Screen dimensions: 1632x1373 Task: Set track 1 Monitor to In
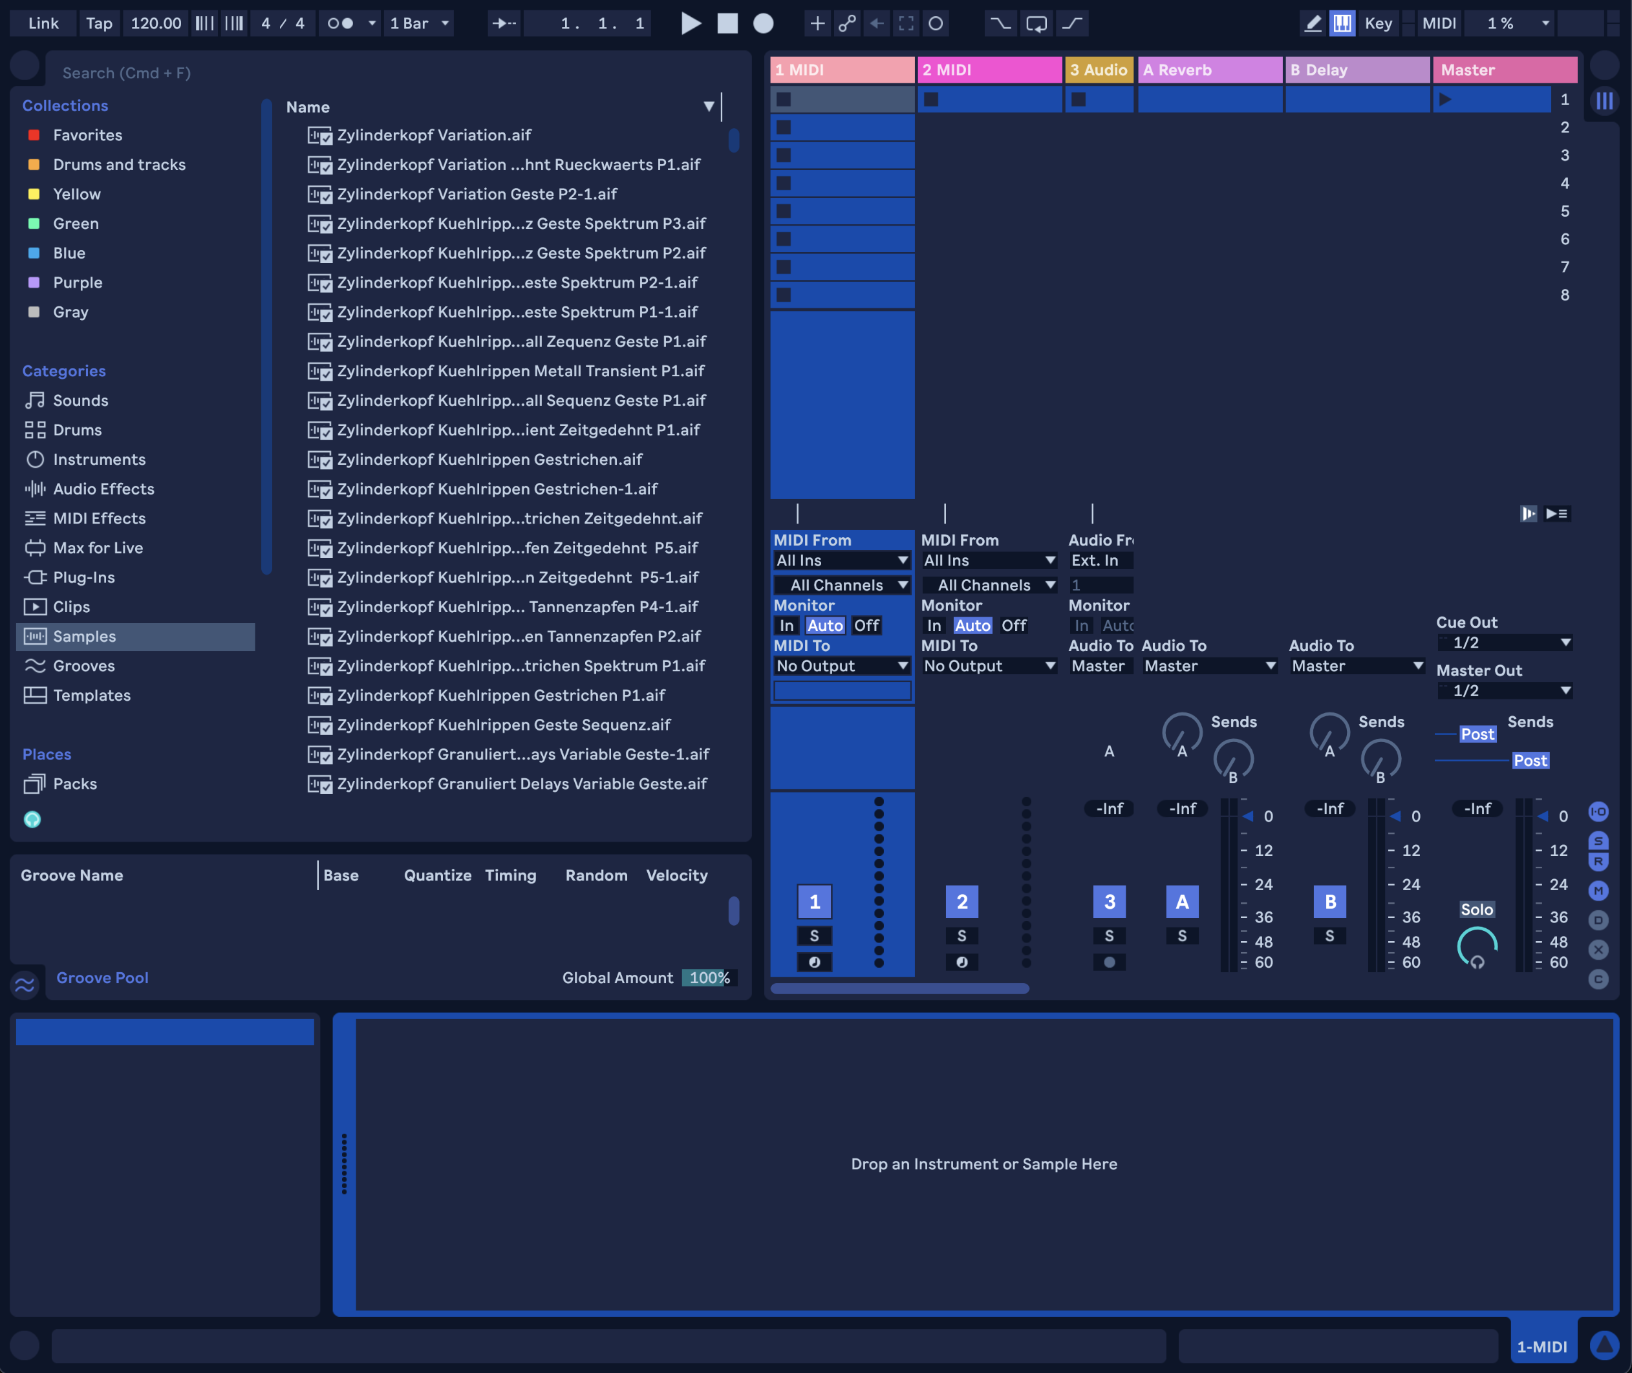[786, 625]
